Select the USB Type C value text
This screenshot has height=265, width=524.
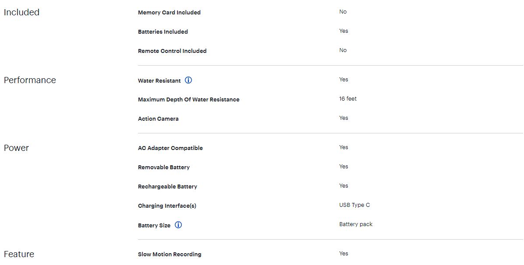[x=354, y=205]
